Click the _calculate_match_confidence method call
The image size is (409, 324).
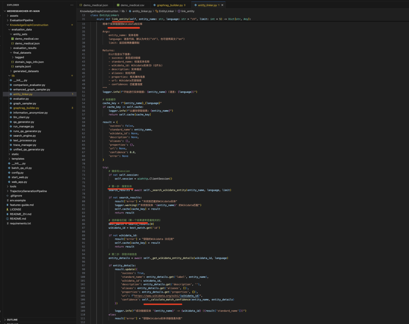[x=170, y=299]
